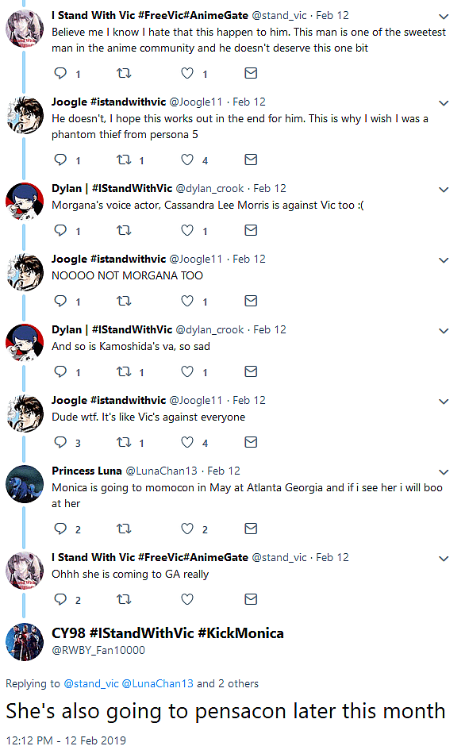Screen dimensions: 465x746
Task: Like Dylan's tweet about Cassandra Lee Morris
Action: pos(187,230)
